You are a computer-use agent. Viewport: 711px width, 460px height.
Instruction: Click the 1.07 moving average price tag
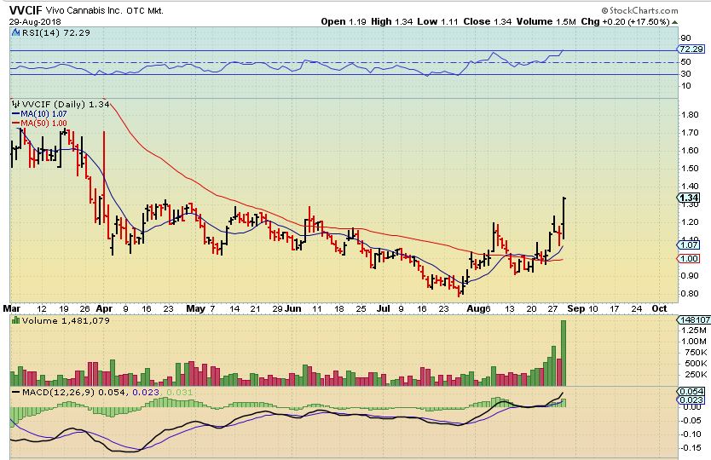(x=689, y=244)
